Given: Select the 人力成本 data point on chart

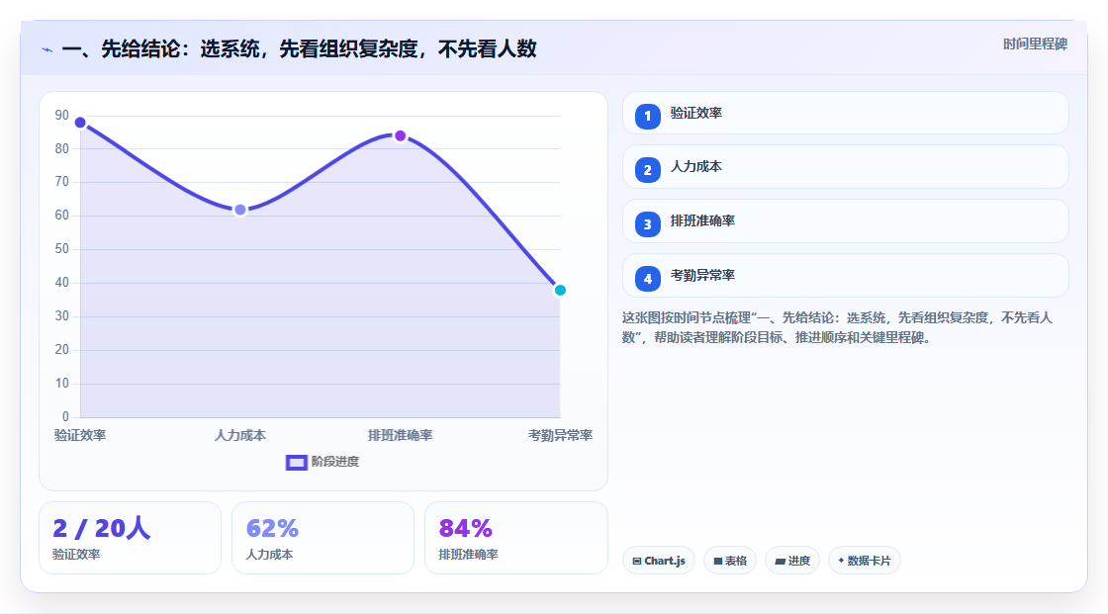Looking at the screenshot, I should (240, 210).
